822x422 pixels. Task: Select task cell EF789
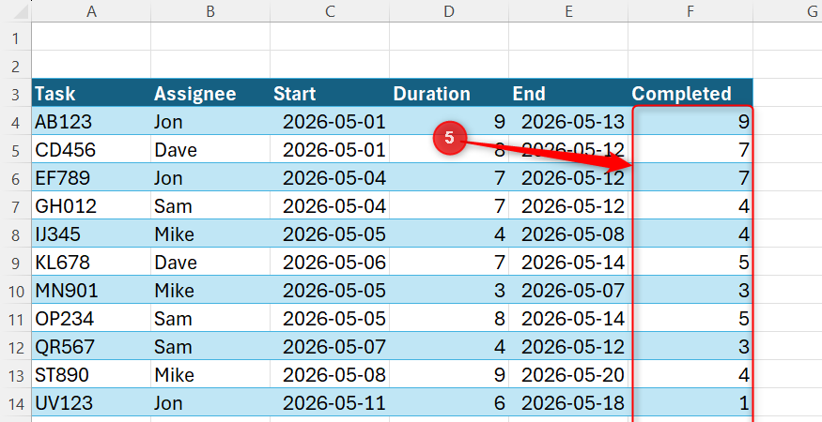pyautogui.click(x=91, y=178)
